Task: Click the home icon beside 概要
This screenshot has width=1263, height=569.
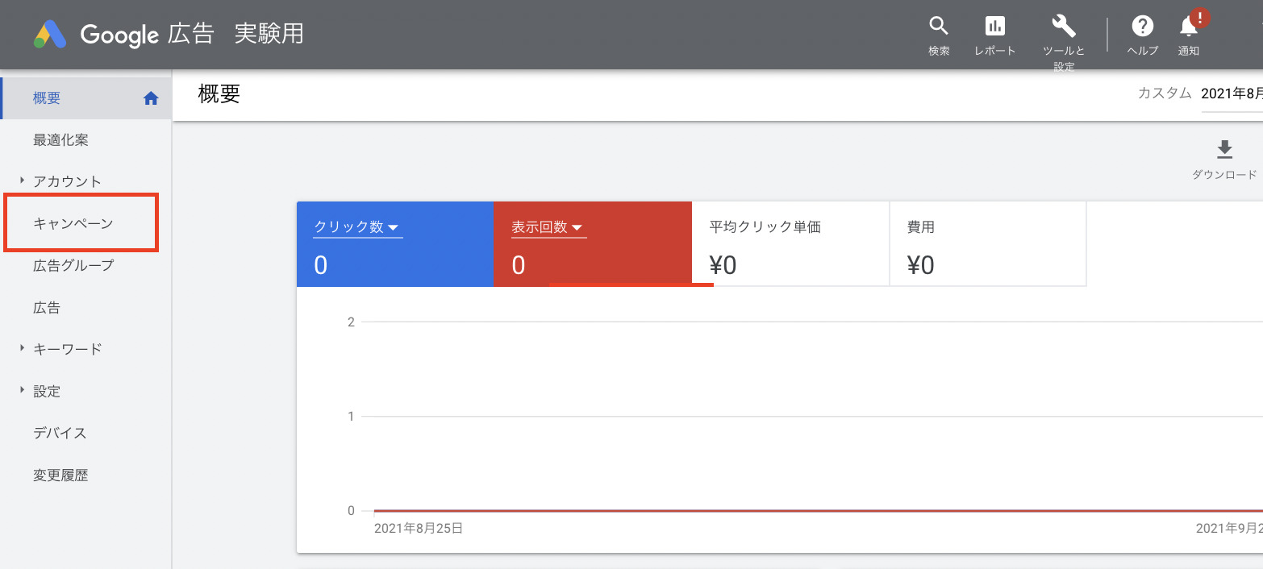Action: click(151, 98)
